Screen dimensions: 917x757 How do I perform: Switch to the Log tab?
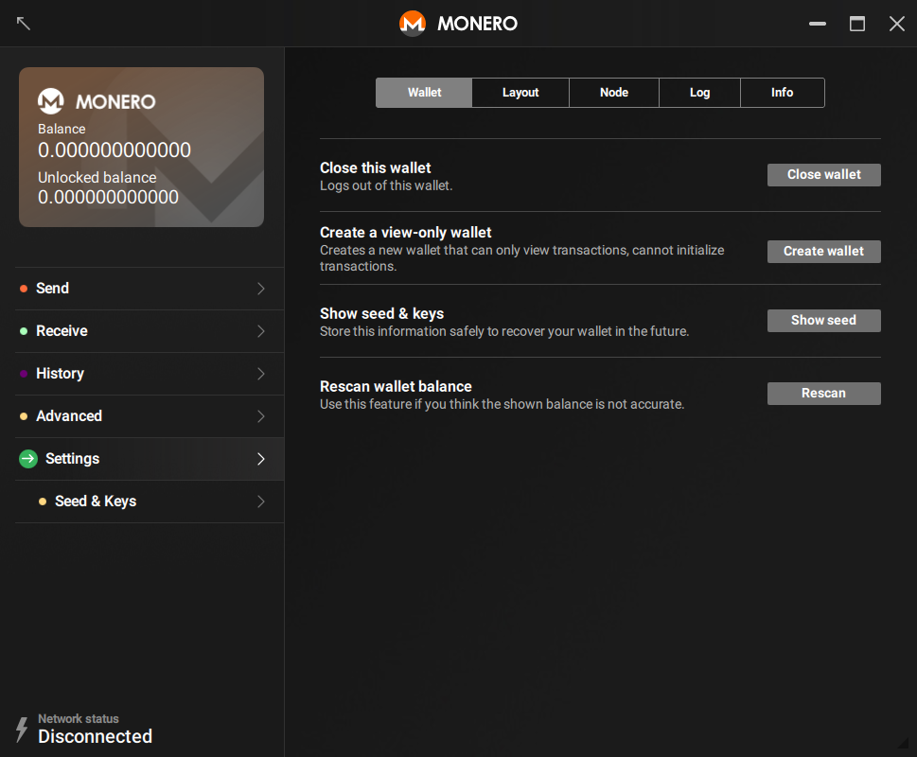[x=699, y=93]
